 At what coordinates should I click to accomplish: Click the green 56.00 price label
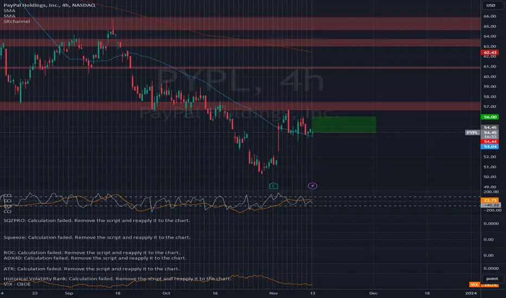pos(490,117)
